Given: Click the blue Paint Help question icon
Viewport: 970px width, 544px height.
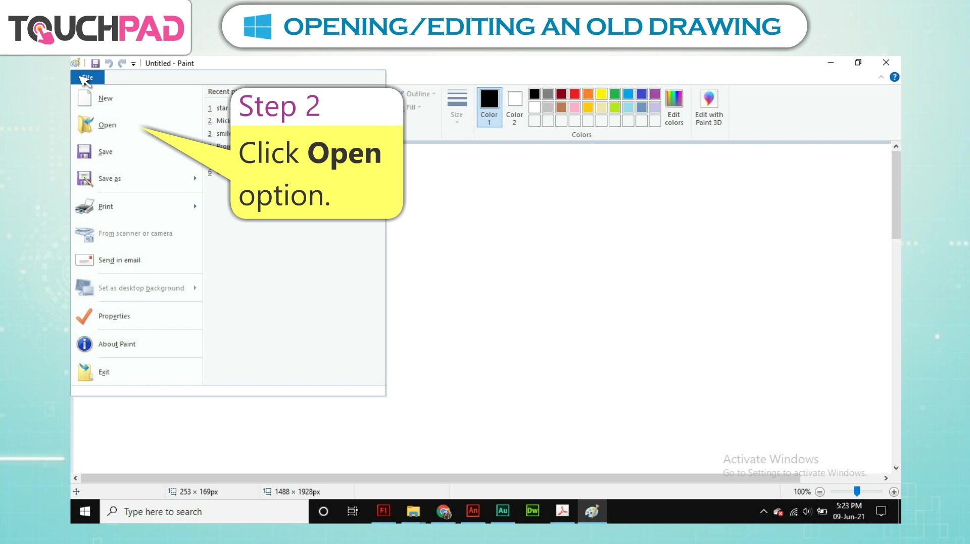Looking at the screenshot, I should click(894, 77).
